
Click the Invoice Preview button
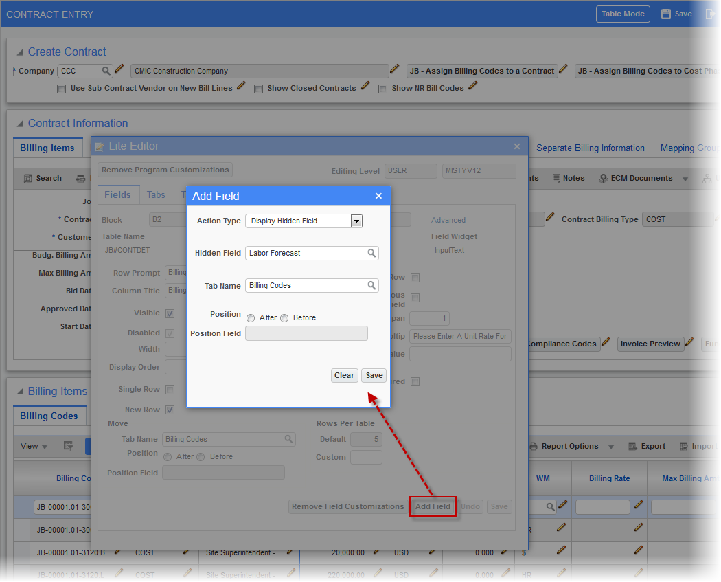[650, 344]
